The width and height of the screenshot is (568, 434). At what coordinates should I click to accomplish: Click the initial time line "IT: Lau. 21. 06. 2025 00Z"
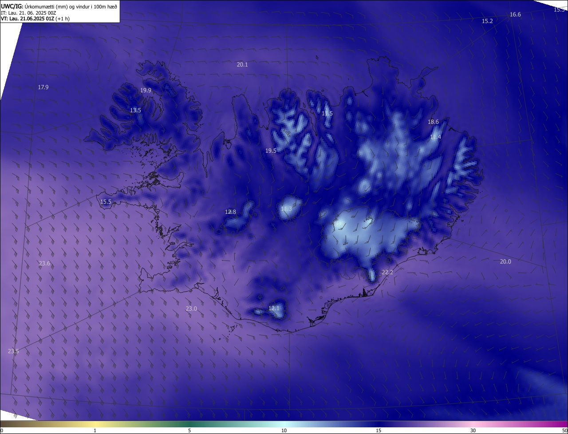pos(28,13)
